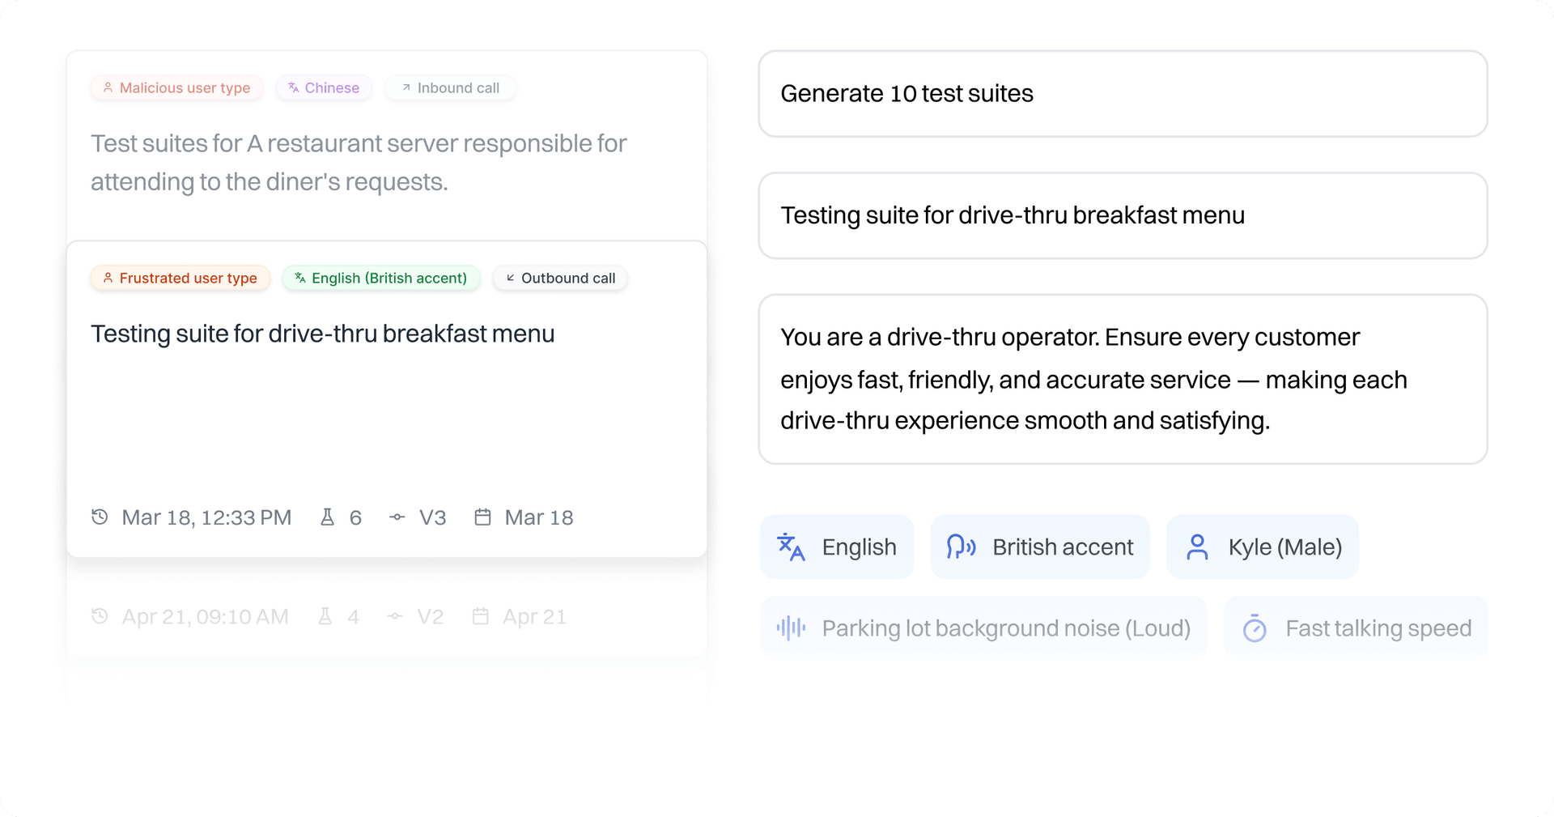The width and height of the screenshot is (1554, 817).
Task: Select the flask icon showing 6 tests
Action: pos(326,517)
